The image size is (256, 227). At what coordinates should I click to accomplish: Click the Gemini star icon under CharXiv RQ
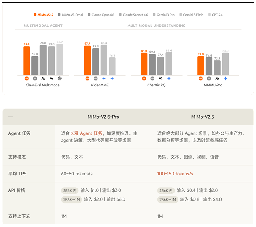coord(169,78)
